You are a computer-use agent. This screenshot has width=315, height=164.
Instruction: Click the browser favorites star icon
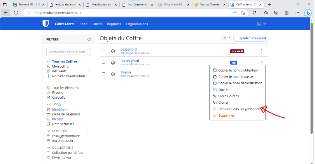pos(266,13)
